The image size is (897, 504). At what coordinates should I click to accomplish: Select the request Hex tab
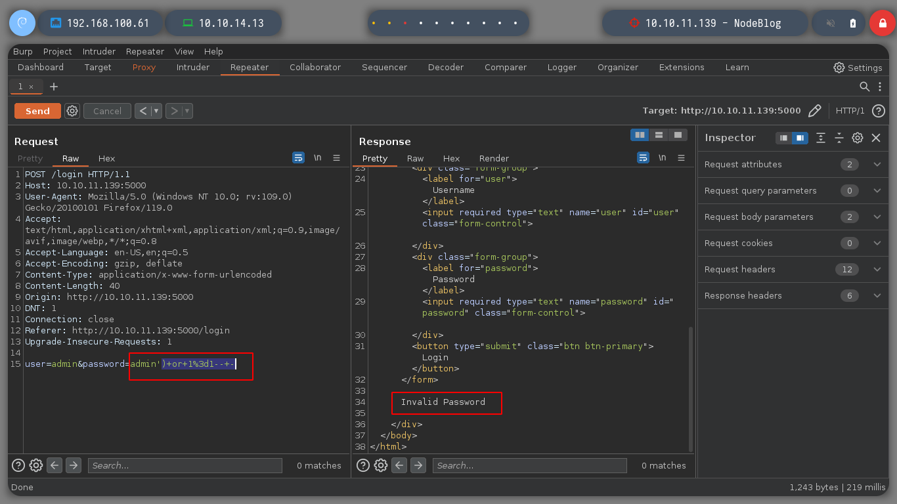point(106,158)
